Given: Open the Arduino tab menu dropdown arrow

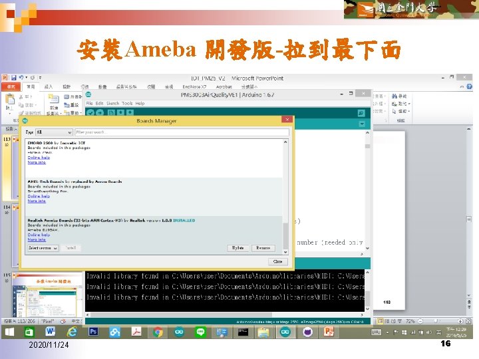Looking at the screenshot, I should 362,124.
